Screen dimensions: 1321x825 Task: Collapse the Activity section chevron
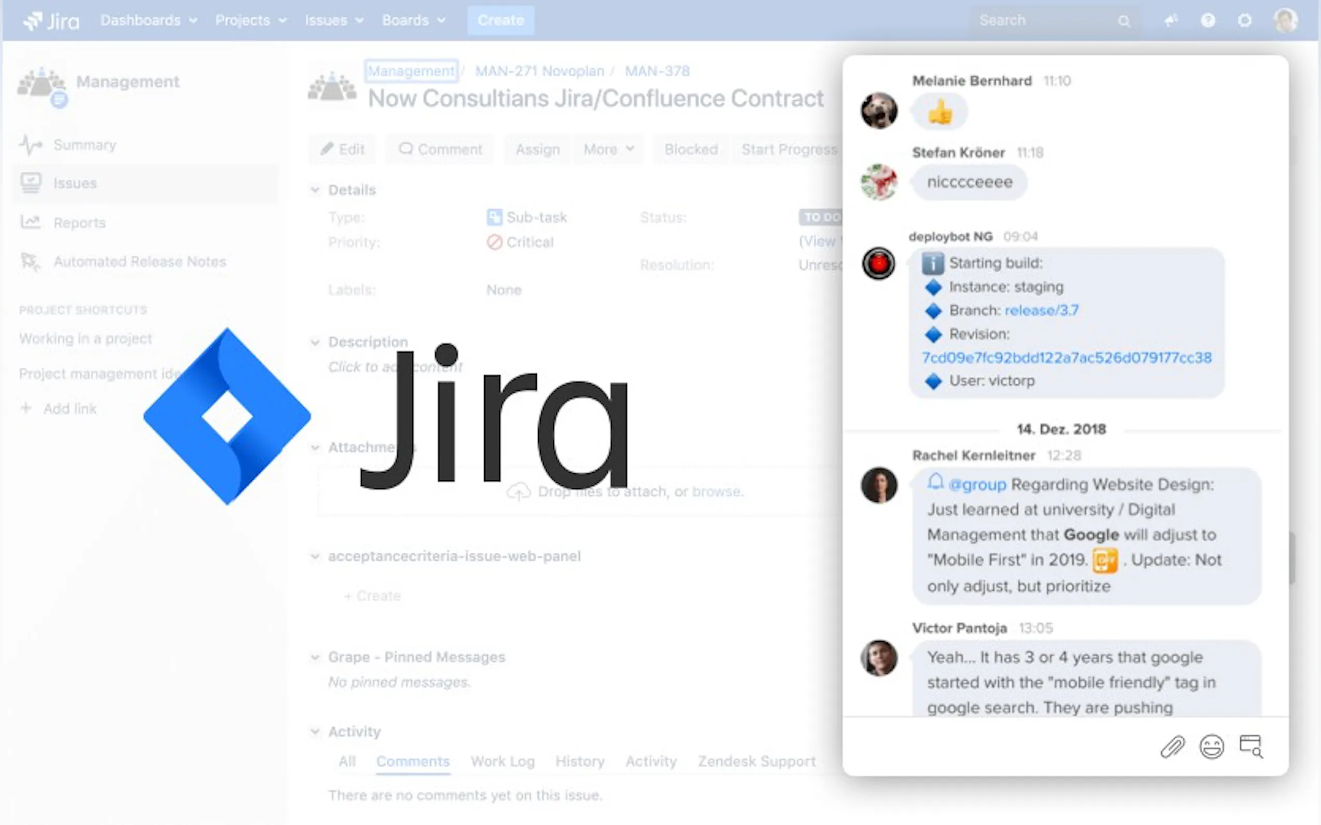click(x=315, y=731)
